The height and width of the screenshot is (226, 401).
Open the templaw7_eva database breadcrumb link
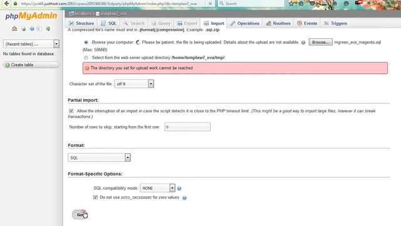[x=113, y=14]
